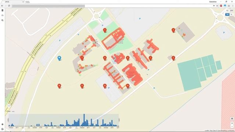Screen dimensions: 235x132
Task: Open the blue browser extension icon
Action: pyautogui.click(x=225, y=6)
